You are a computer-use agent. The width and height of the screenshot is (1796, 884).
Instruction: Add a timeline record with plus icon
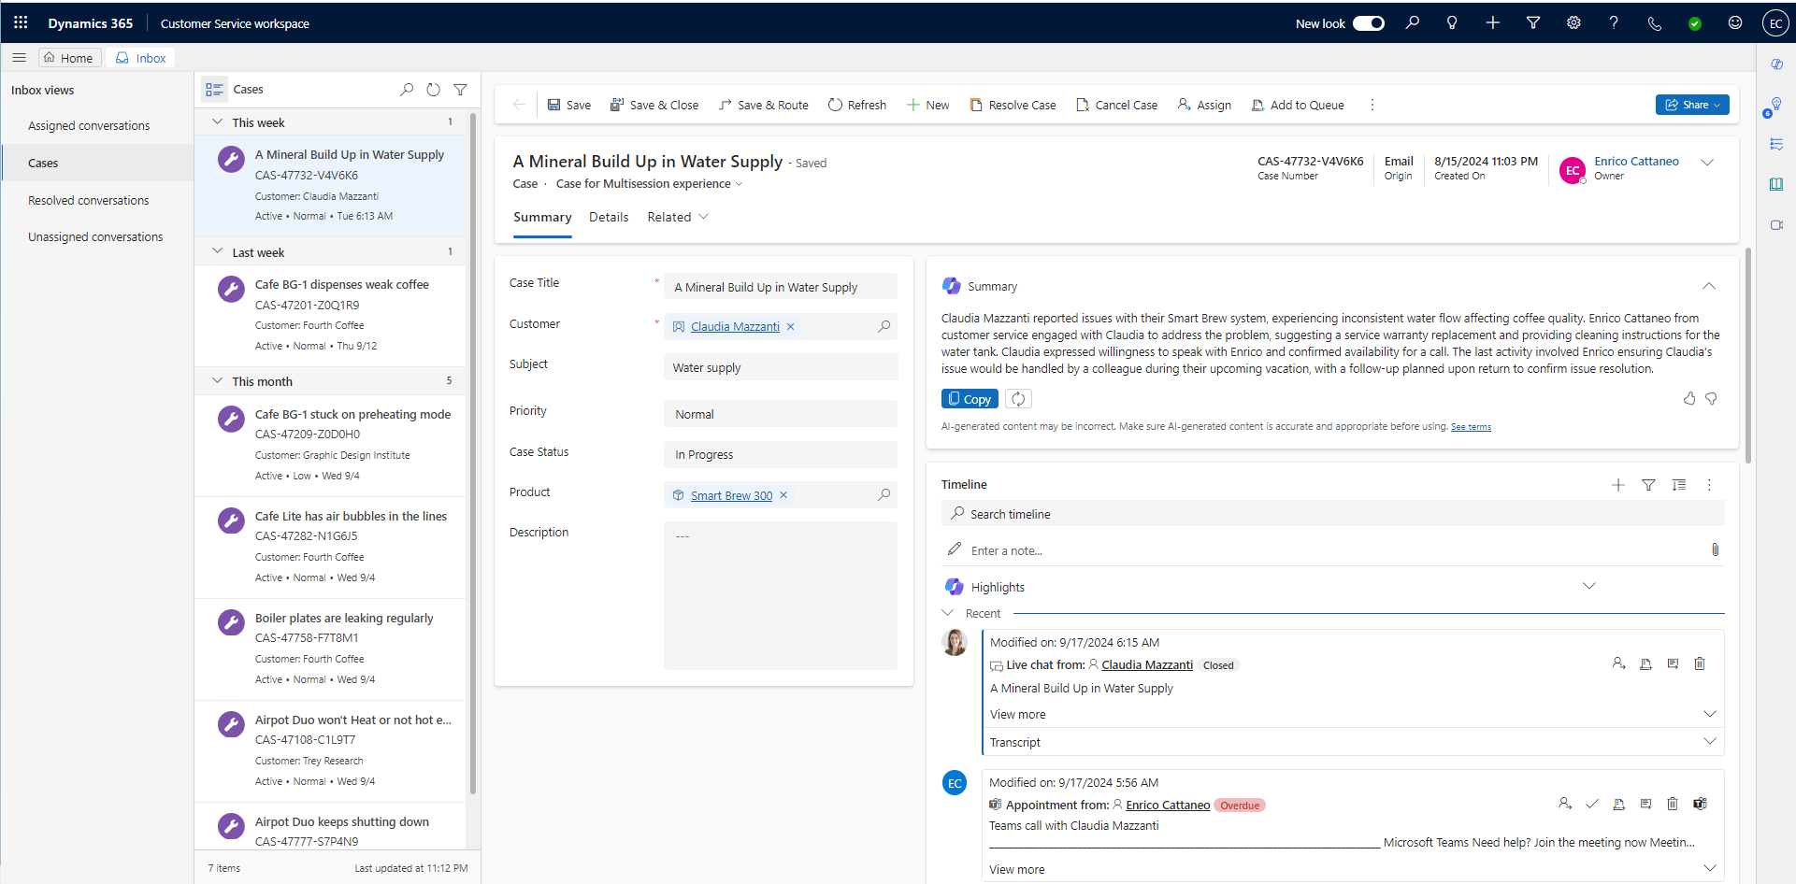point(1618,485)
